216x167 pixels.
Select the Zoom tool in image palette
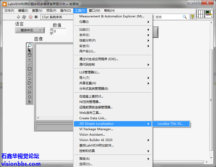(x=30, y=45)
